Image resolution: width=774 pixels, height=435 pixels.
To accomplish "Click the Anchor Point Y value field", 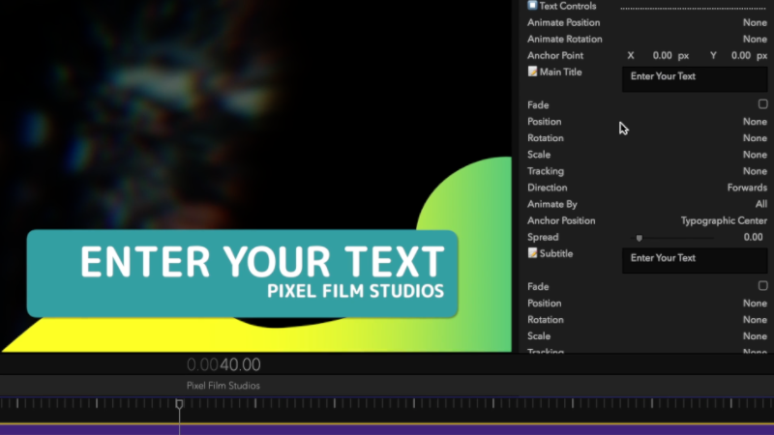I will 741,56.
